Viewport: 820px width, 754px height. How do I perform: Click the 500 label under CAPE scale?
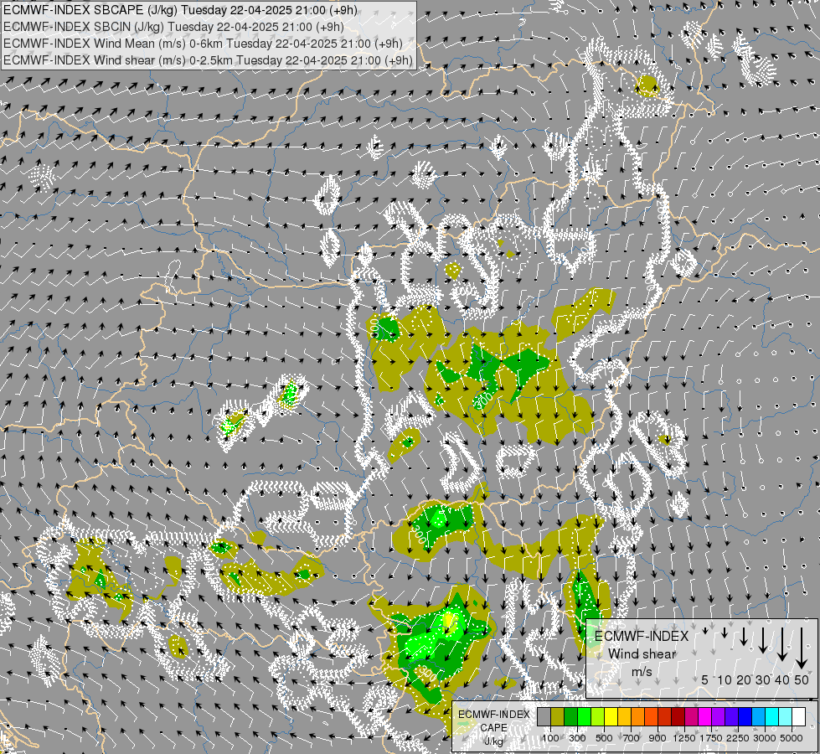[x=604, y=738]
